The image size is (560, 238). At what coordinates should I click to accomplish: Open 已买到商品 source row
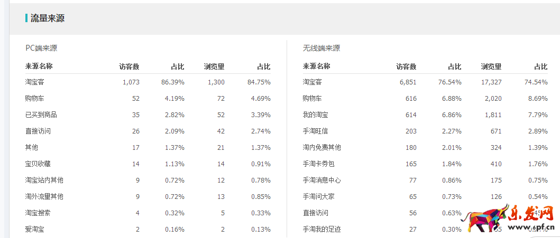pos(41,115)
